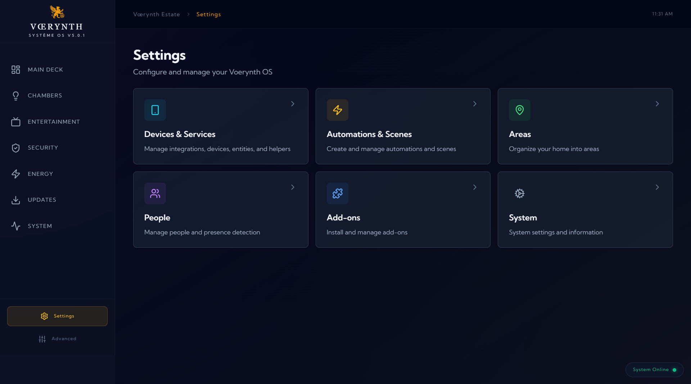Click the lightning bolt Automations icon
Screen dimensions: 691x384
(x=337, y=110)
